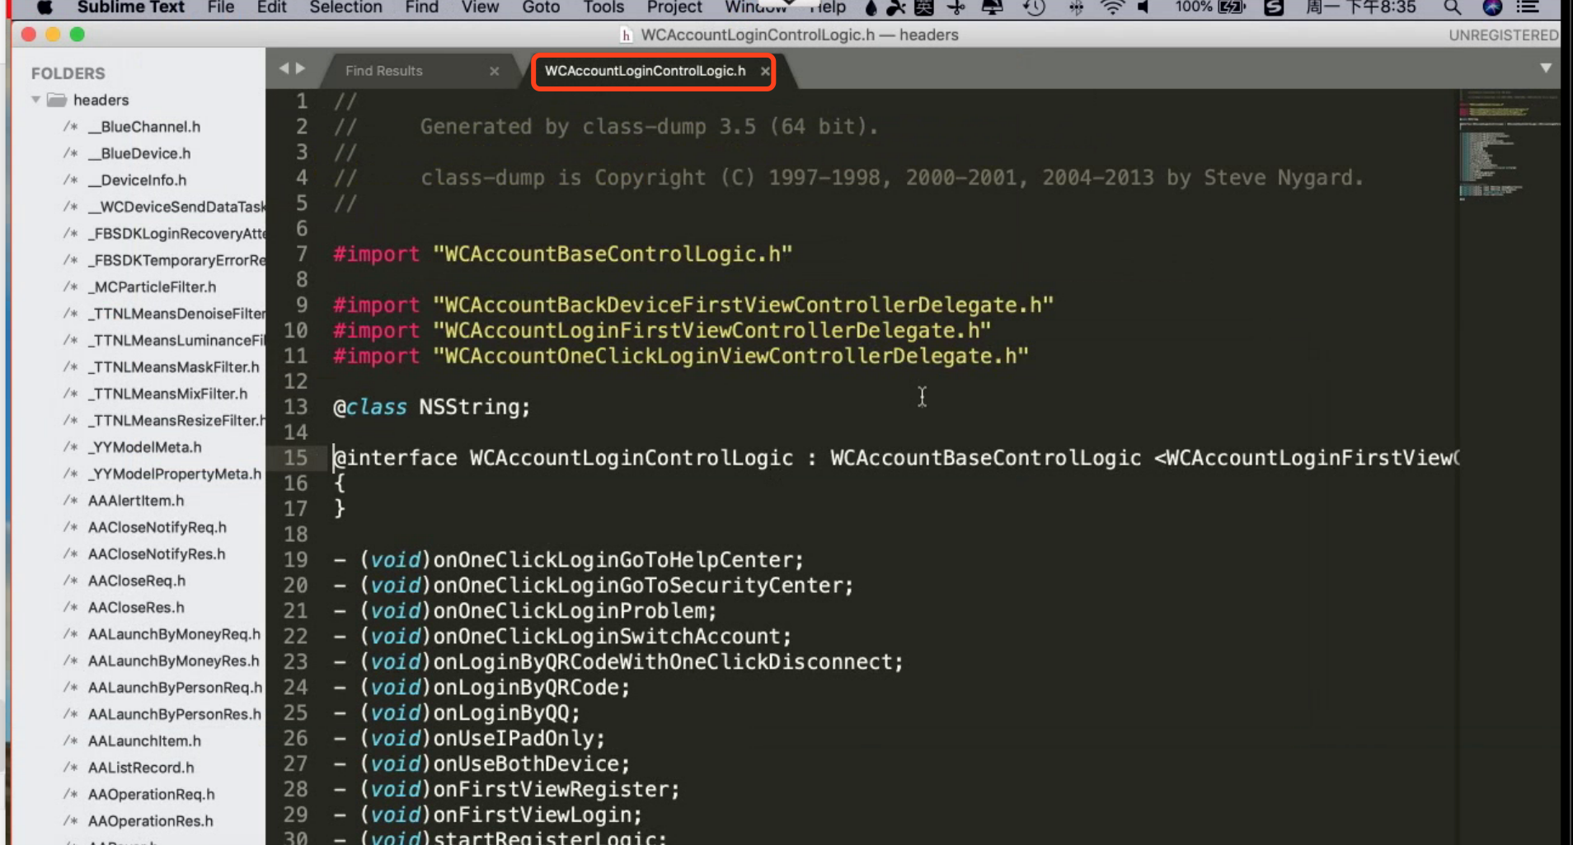This screenshot has width=1573, height=845.
Task: Select the WCAccountLoginControlLogic.h tab
Action: coord(645,71)
